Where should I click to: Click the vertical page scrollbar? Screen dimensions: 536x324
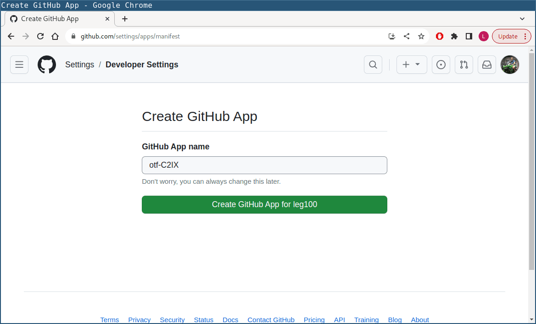[531, 161]
